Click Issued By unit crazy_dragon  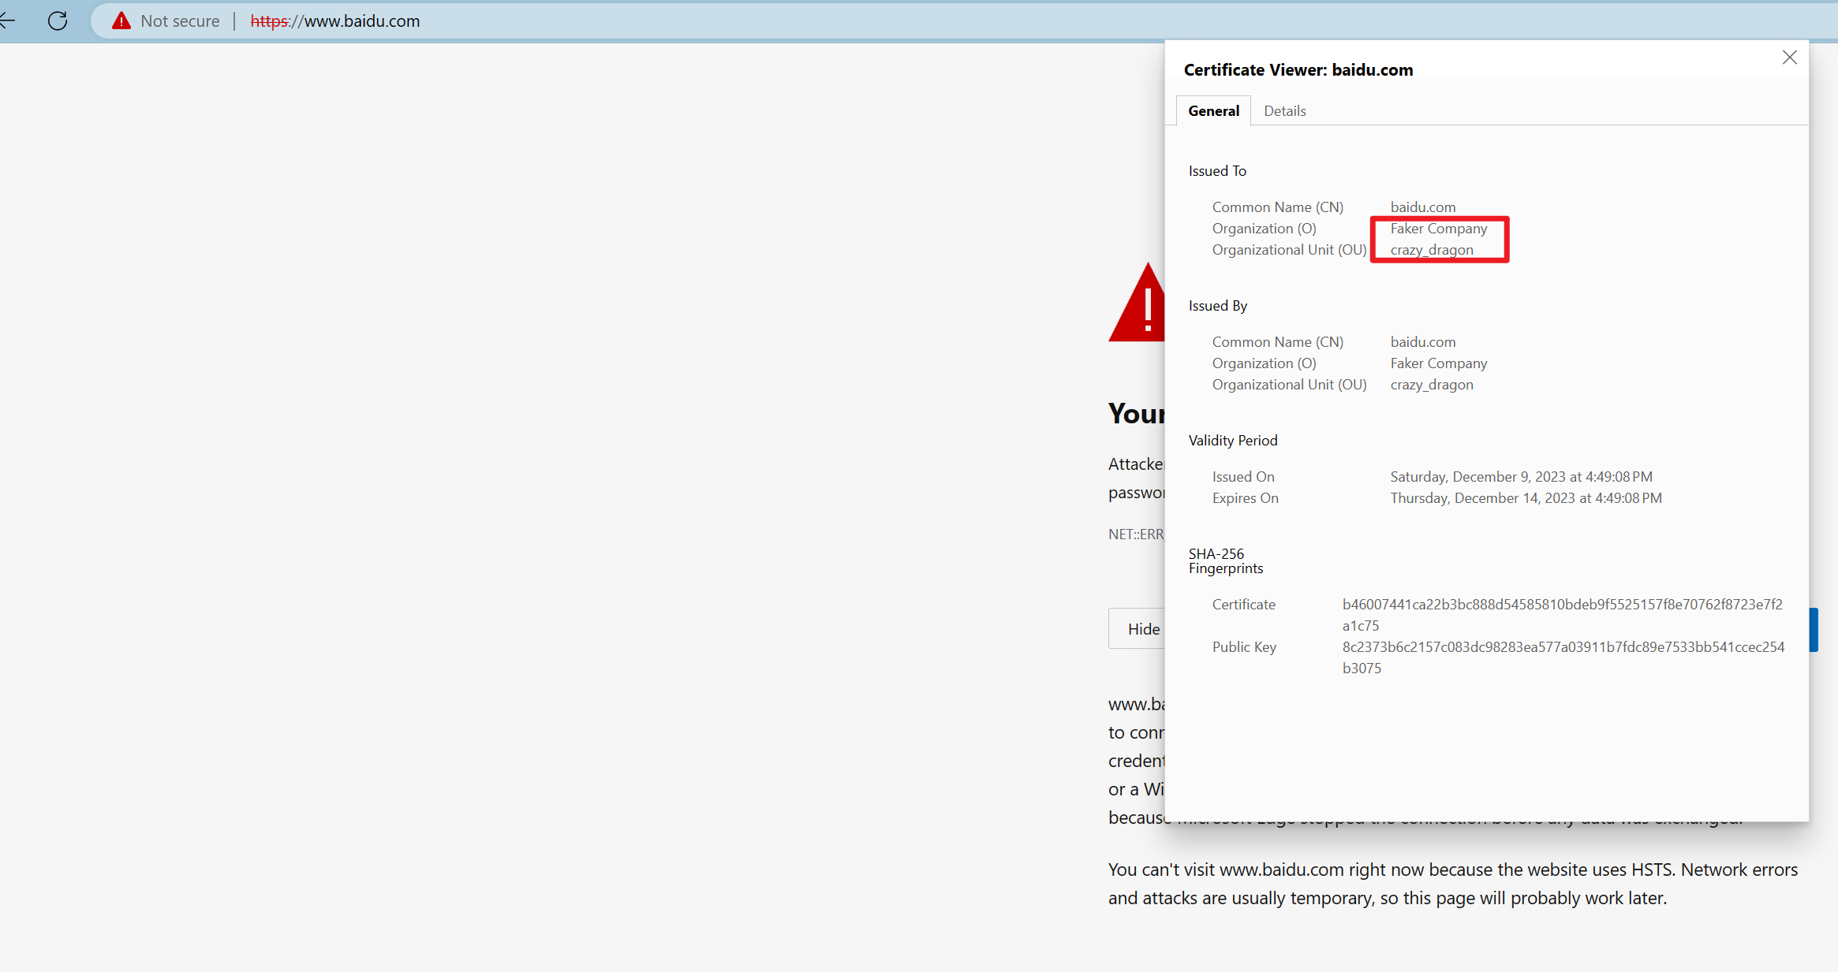tap(1432, 385)
